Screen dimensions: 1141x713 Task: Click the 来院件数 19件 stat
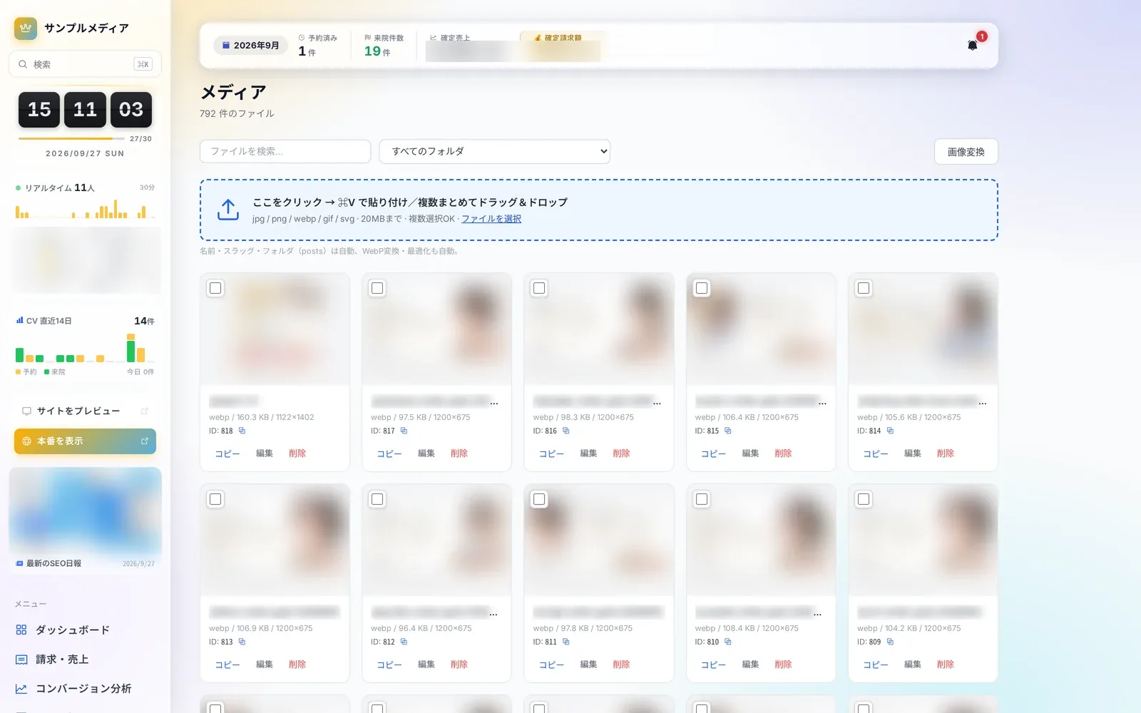[x=384, y=46]
